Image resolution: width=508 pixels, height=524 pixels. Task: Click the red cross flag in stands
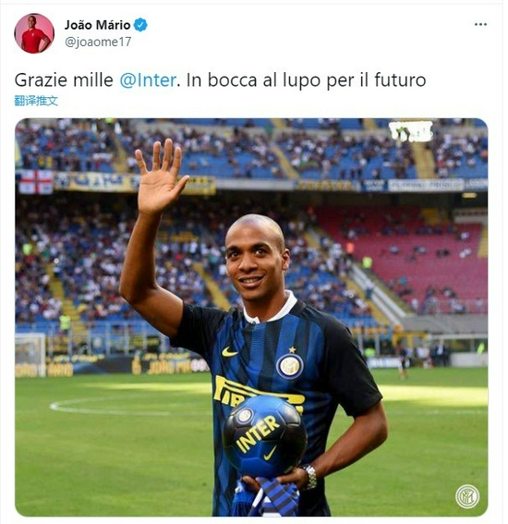click(x=36, y=182)
